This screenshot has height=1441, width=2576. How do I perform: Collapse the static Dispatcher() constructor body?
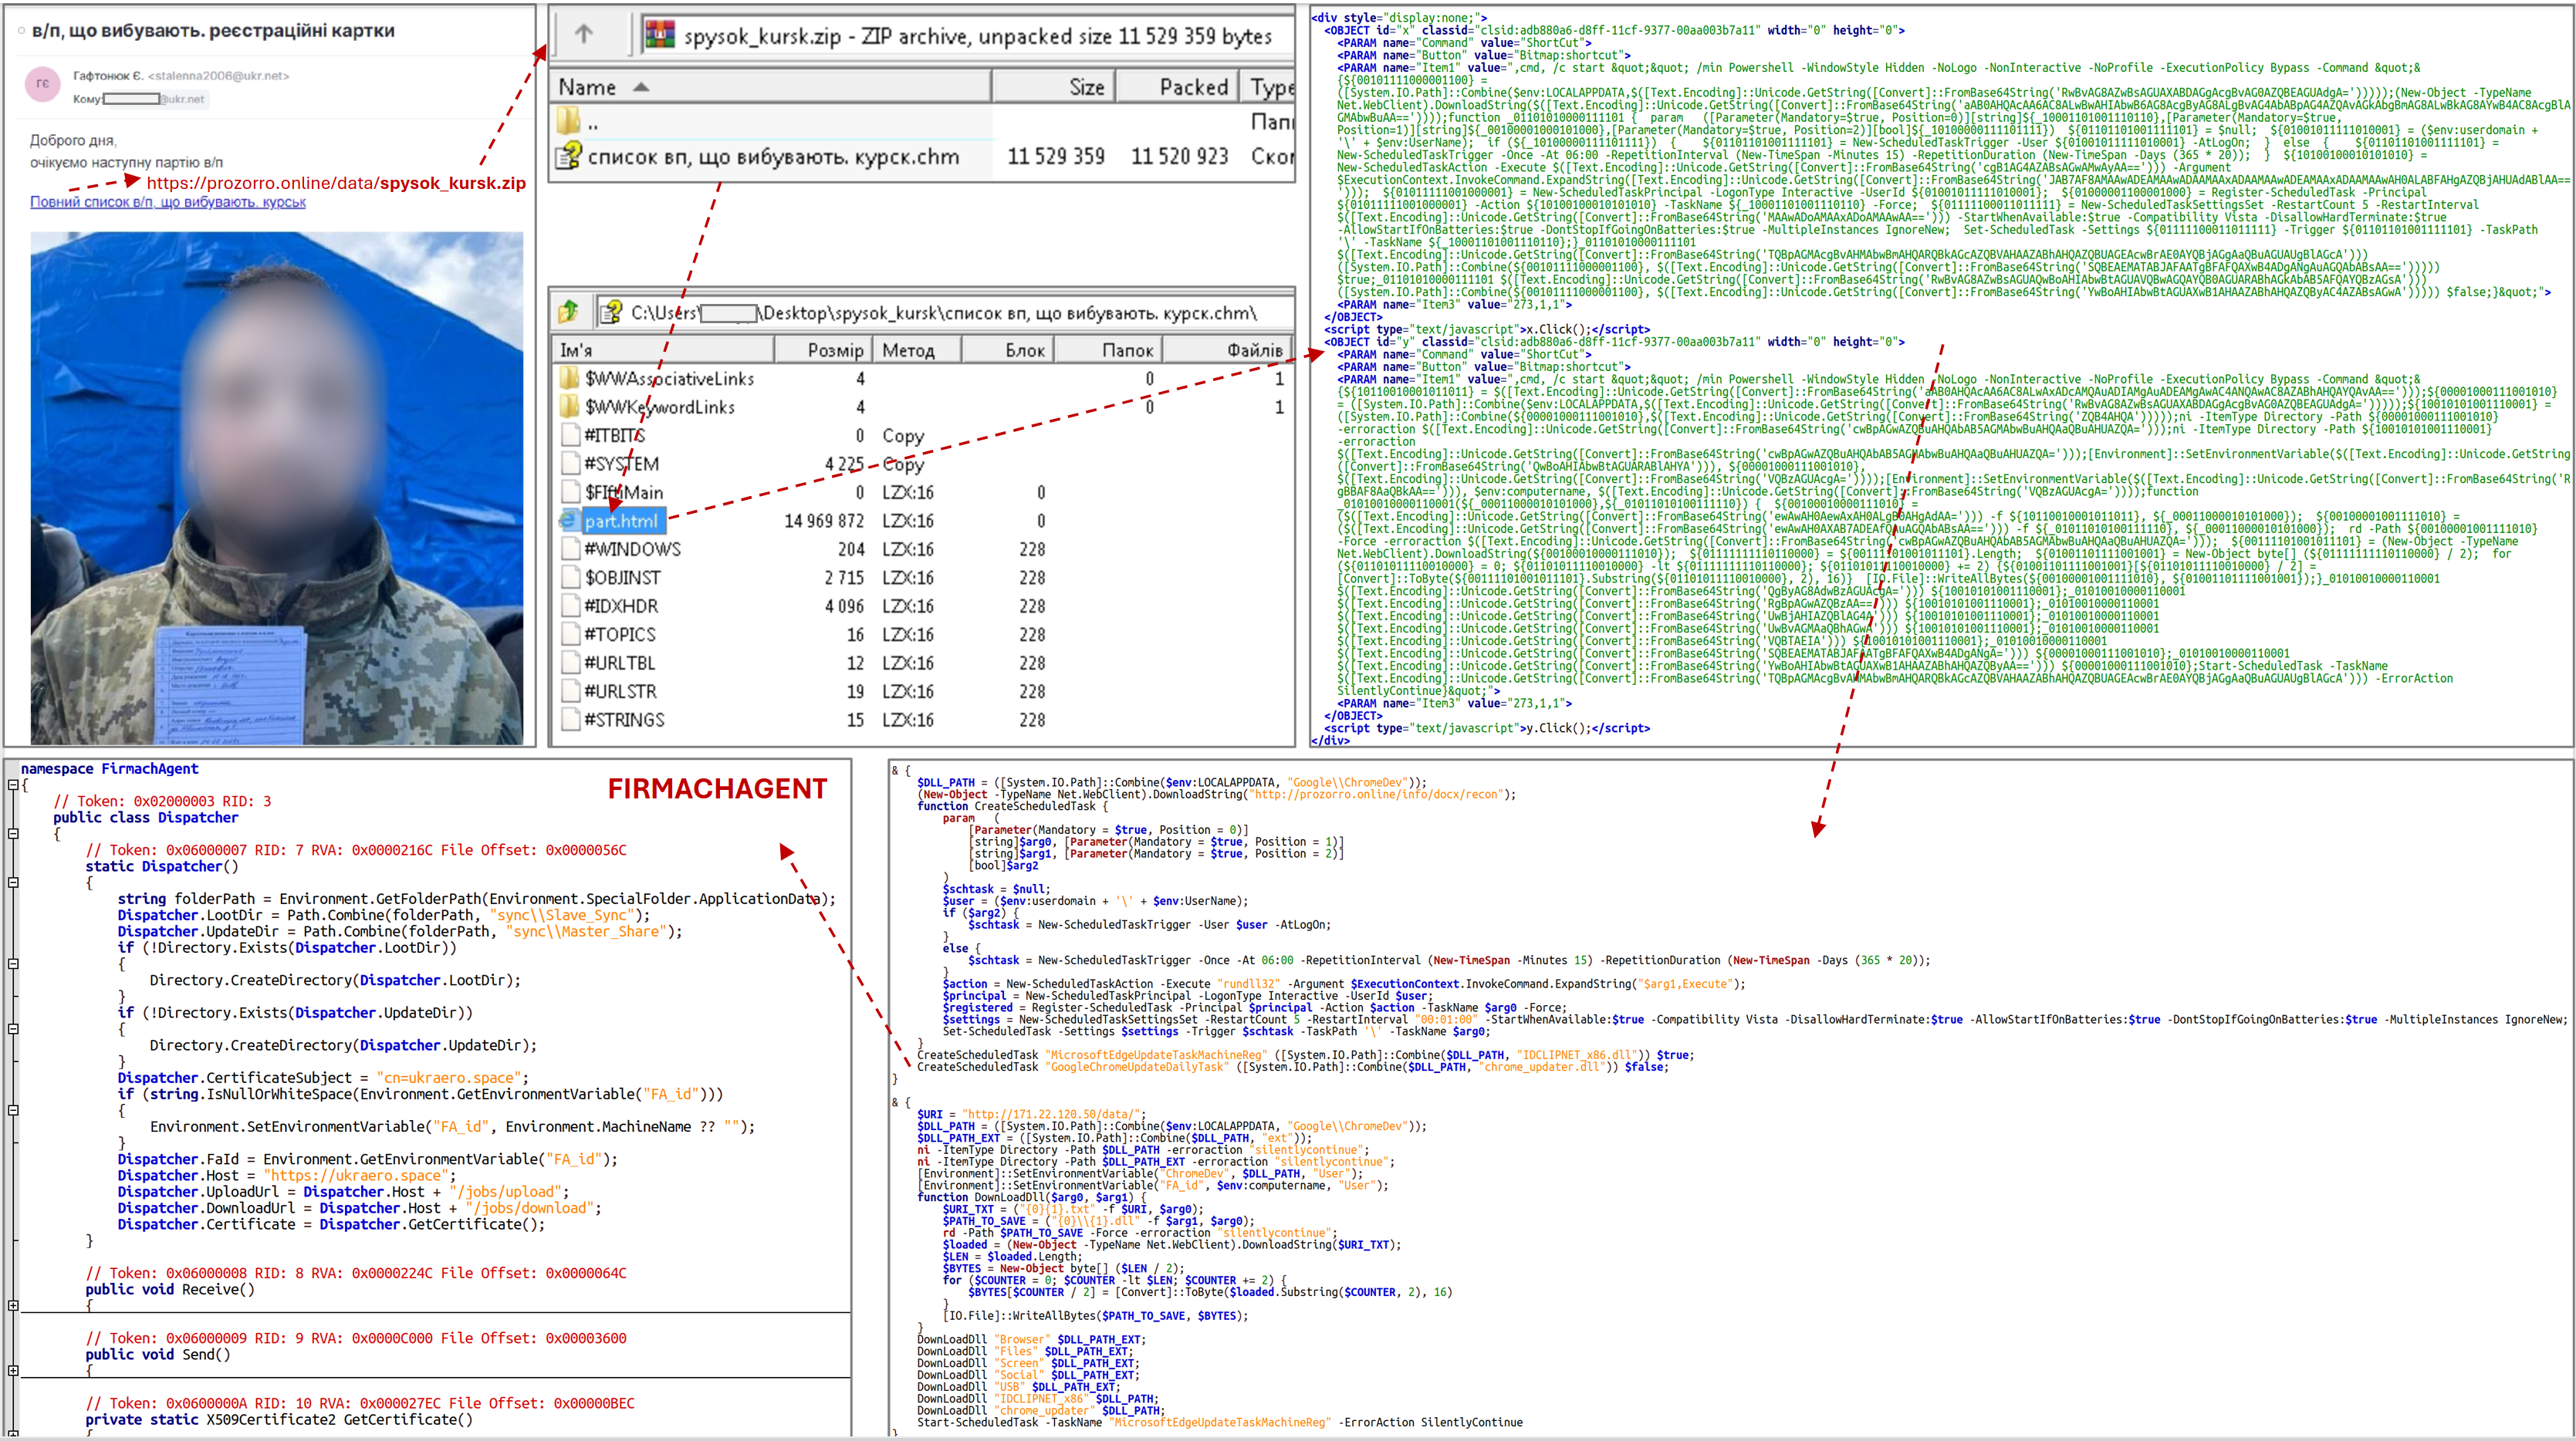[12, 882]
